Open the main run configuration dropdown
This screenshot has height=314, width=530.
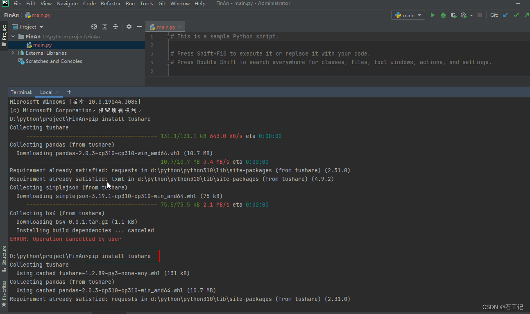[x=409, y=15]
